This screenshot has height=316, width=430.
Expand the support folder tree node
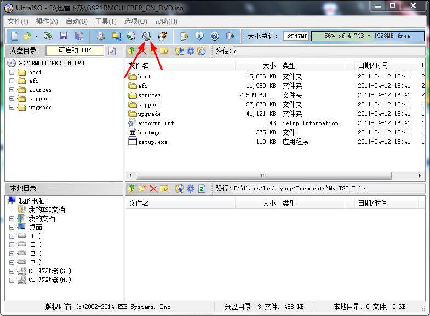click(x=12, y=99)
